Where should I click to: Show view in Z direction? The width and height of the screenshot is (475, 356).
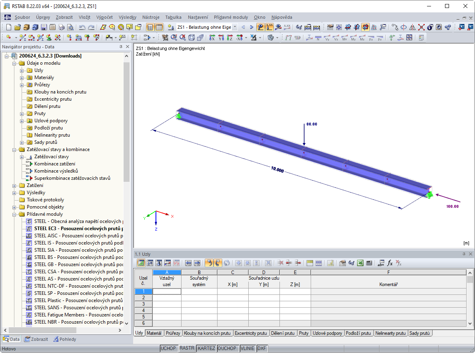coord(230,38)
